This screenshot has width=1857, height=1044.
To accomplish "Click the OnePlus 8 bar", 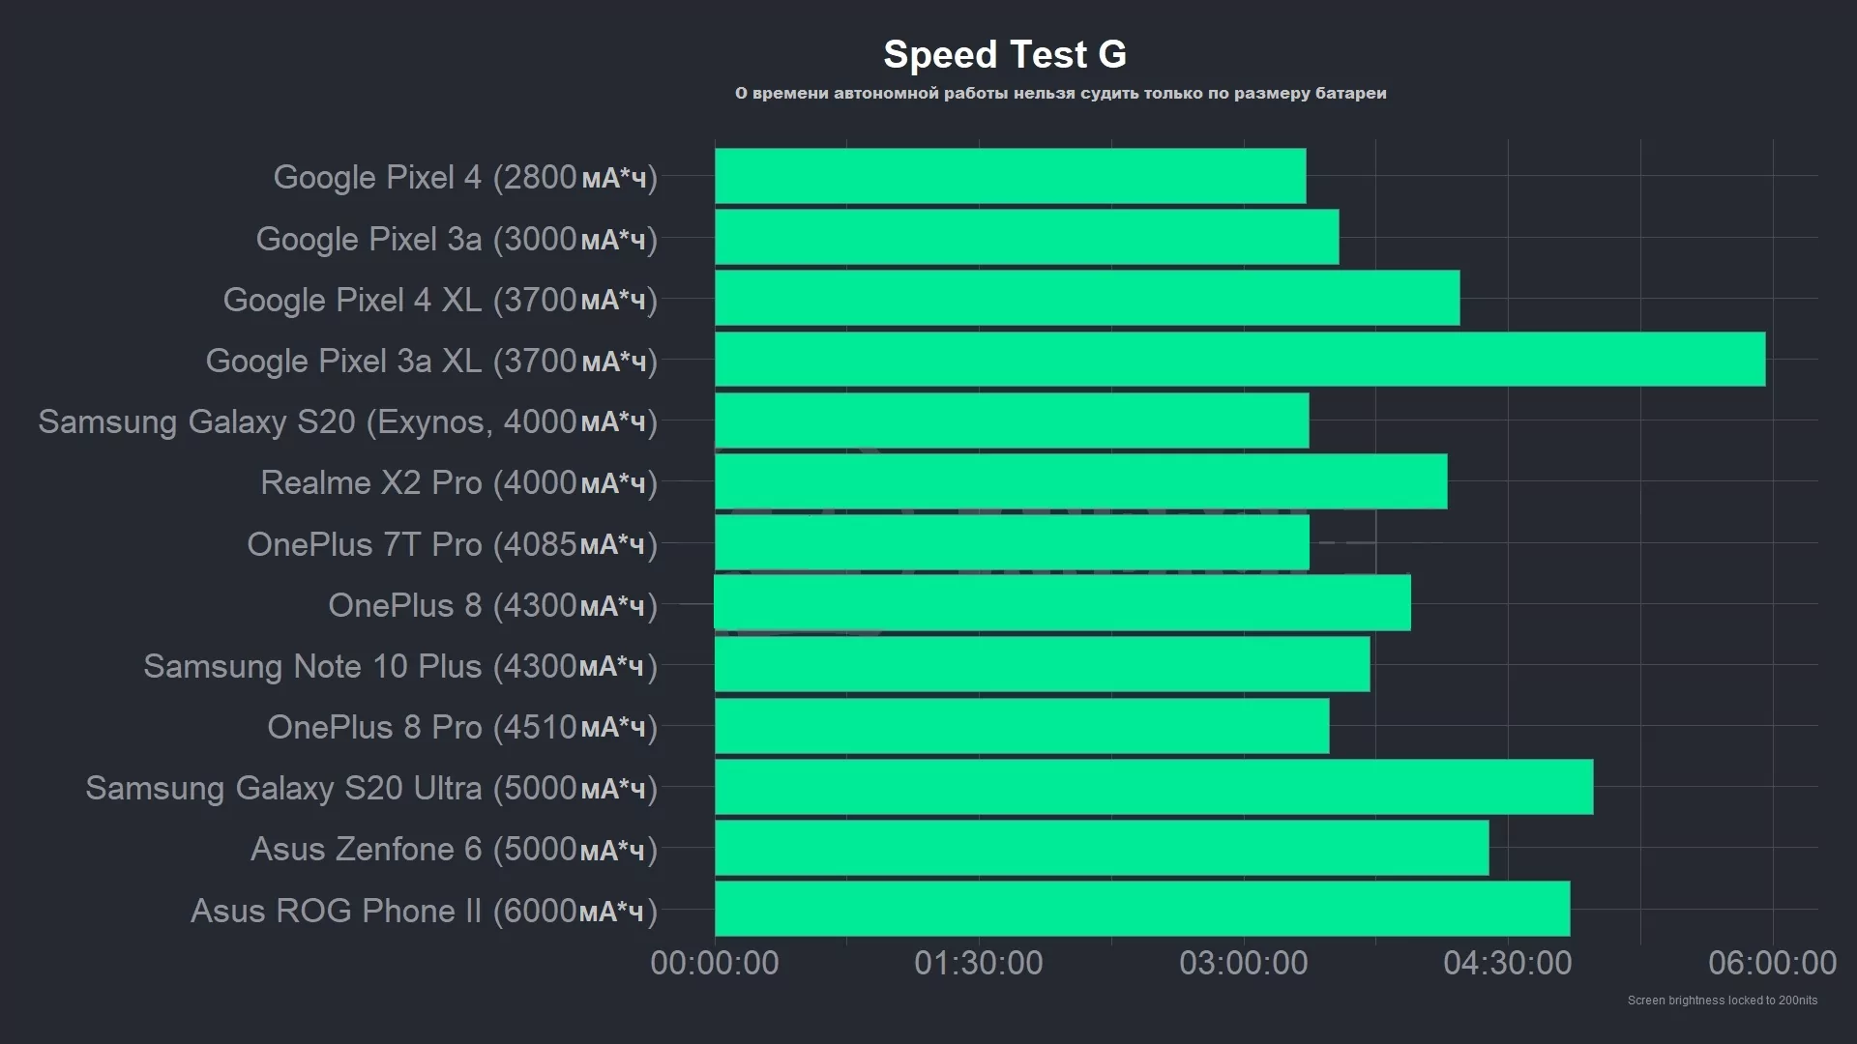I will click(1062, 602).
